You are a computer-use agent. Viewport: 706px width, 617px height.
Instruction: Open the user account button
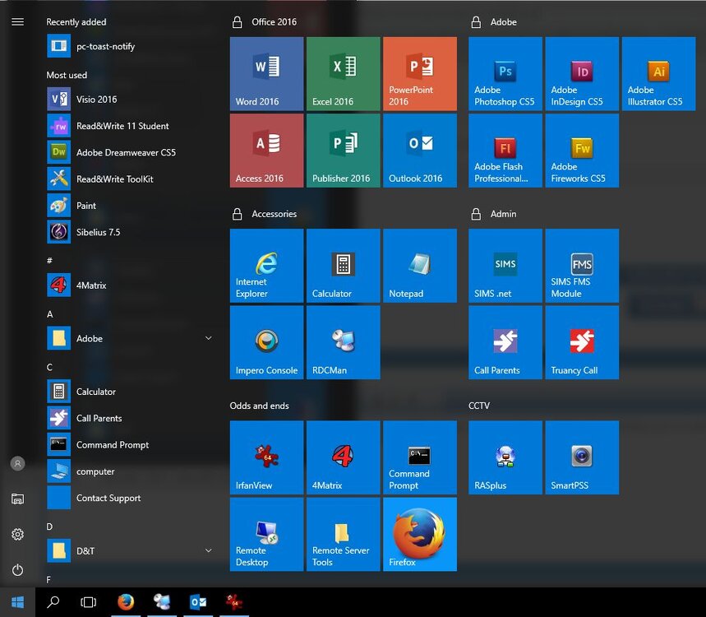pos(17,463)
